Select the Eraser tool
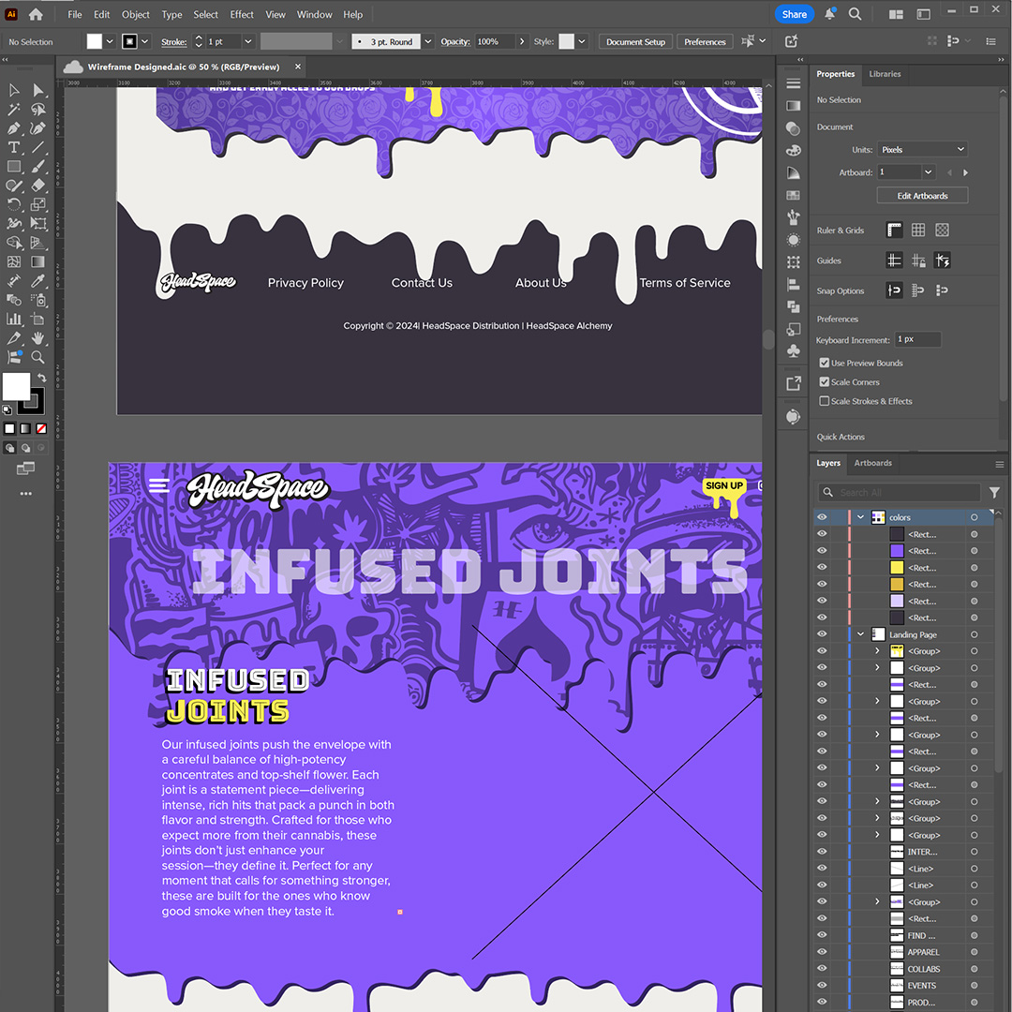The width and height of the screenshot is (1012, 1012). [38, 186]
